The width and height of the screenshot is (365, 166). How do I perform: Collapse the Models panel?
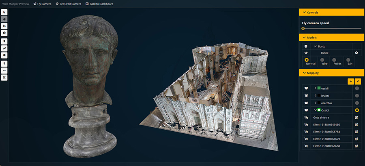click(331, 37)
